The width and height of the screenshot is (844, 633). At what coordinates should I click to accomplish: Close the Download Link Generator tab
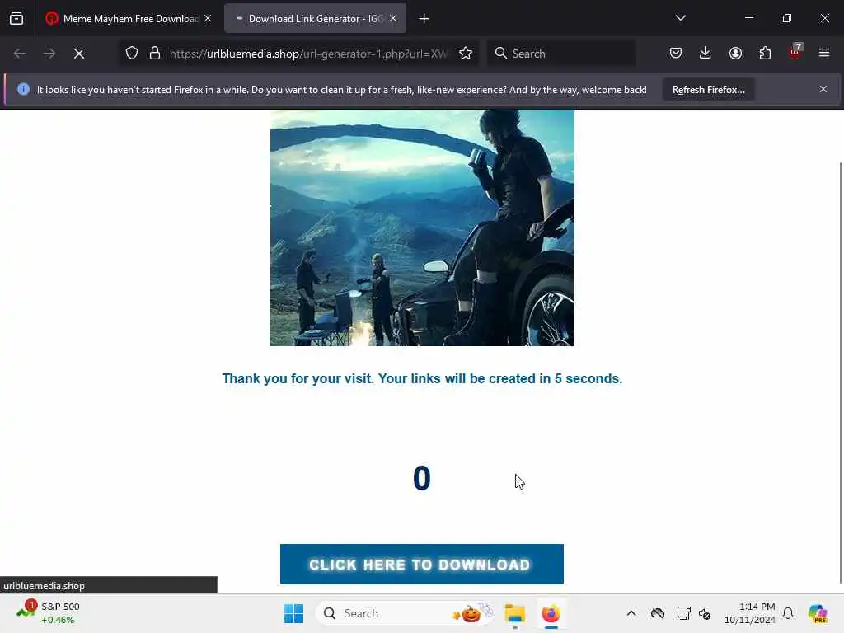tap(393, 18)
